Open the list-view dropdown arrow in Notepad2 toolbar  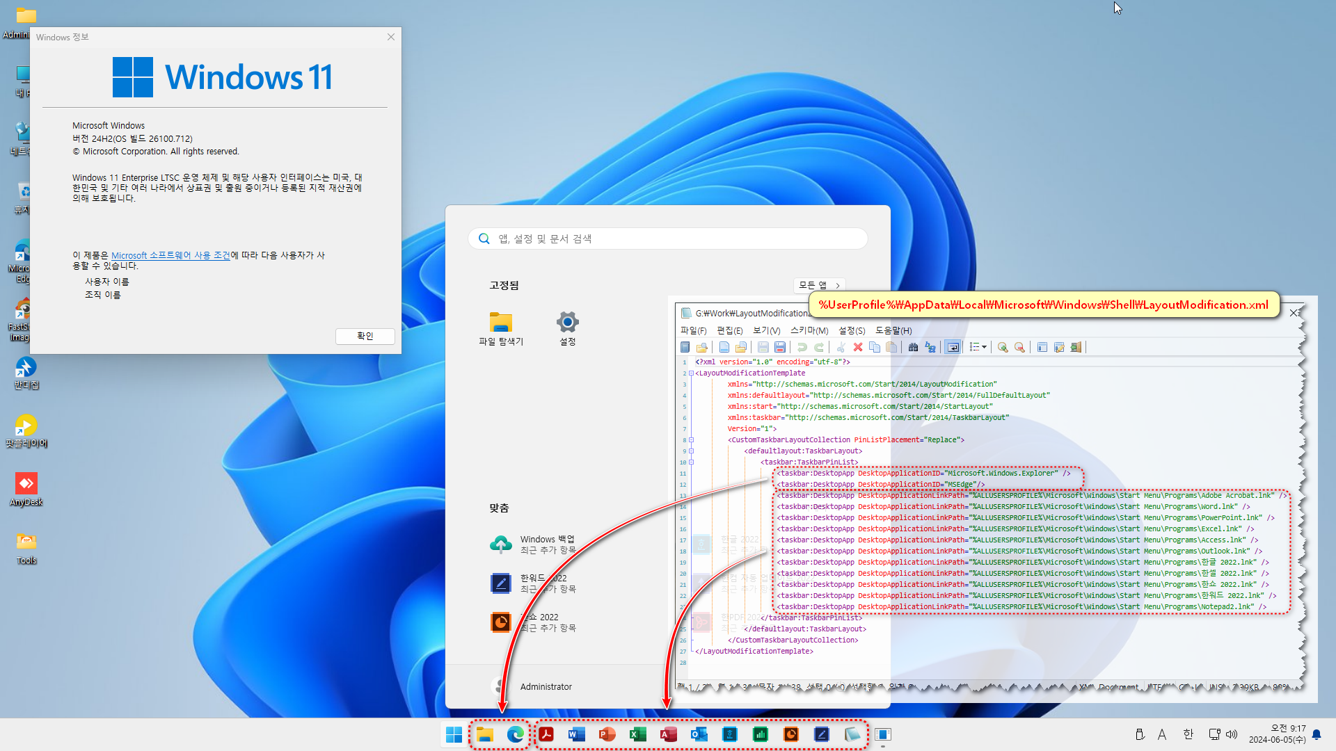984,347
